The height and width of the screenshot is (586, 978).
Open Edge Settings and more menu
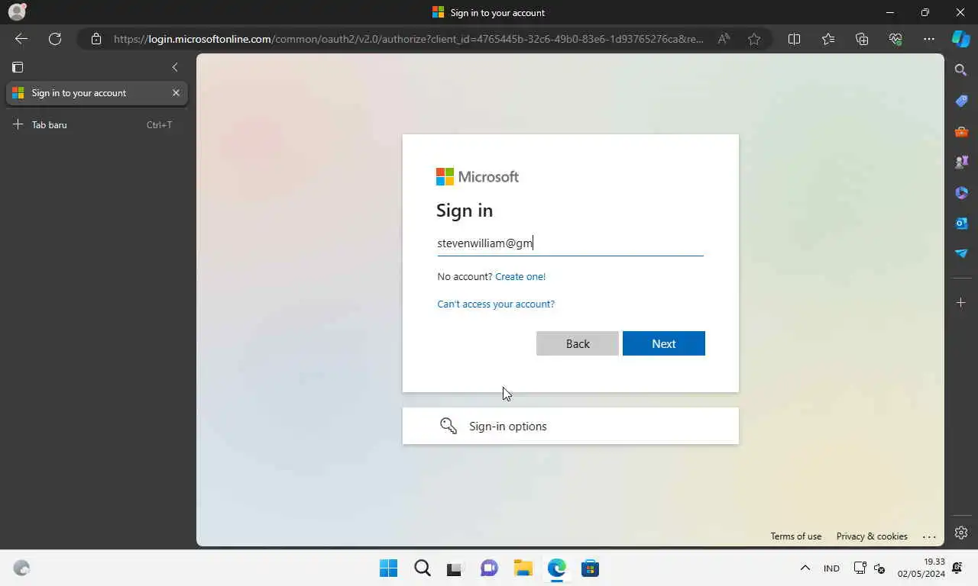pos(929,39)
